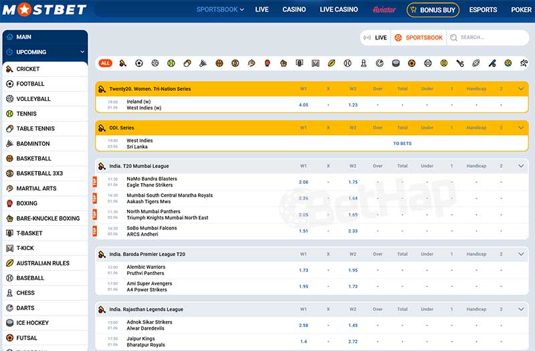Viewport: 535px width, 351px height.
Task: Select AUSTRALIAN RULES in the left sidebar
Action: coord(45,263)
